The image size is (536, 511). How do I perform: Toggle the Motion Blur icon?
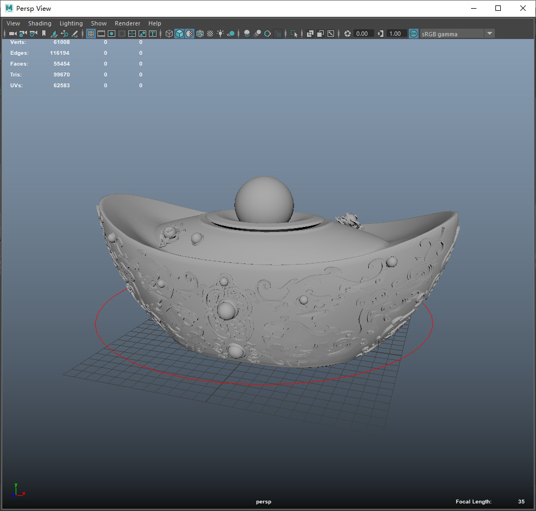click(257, 34)
